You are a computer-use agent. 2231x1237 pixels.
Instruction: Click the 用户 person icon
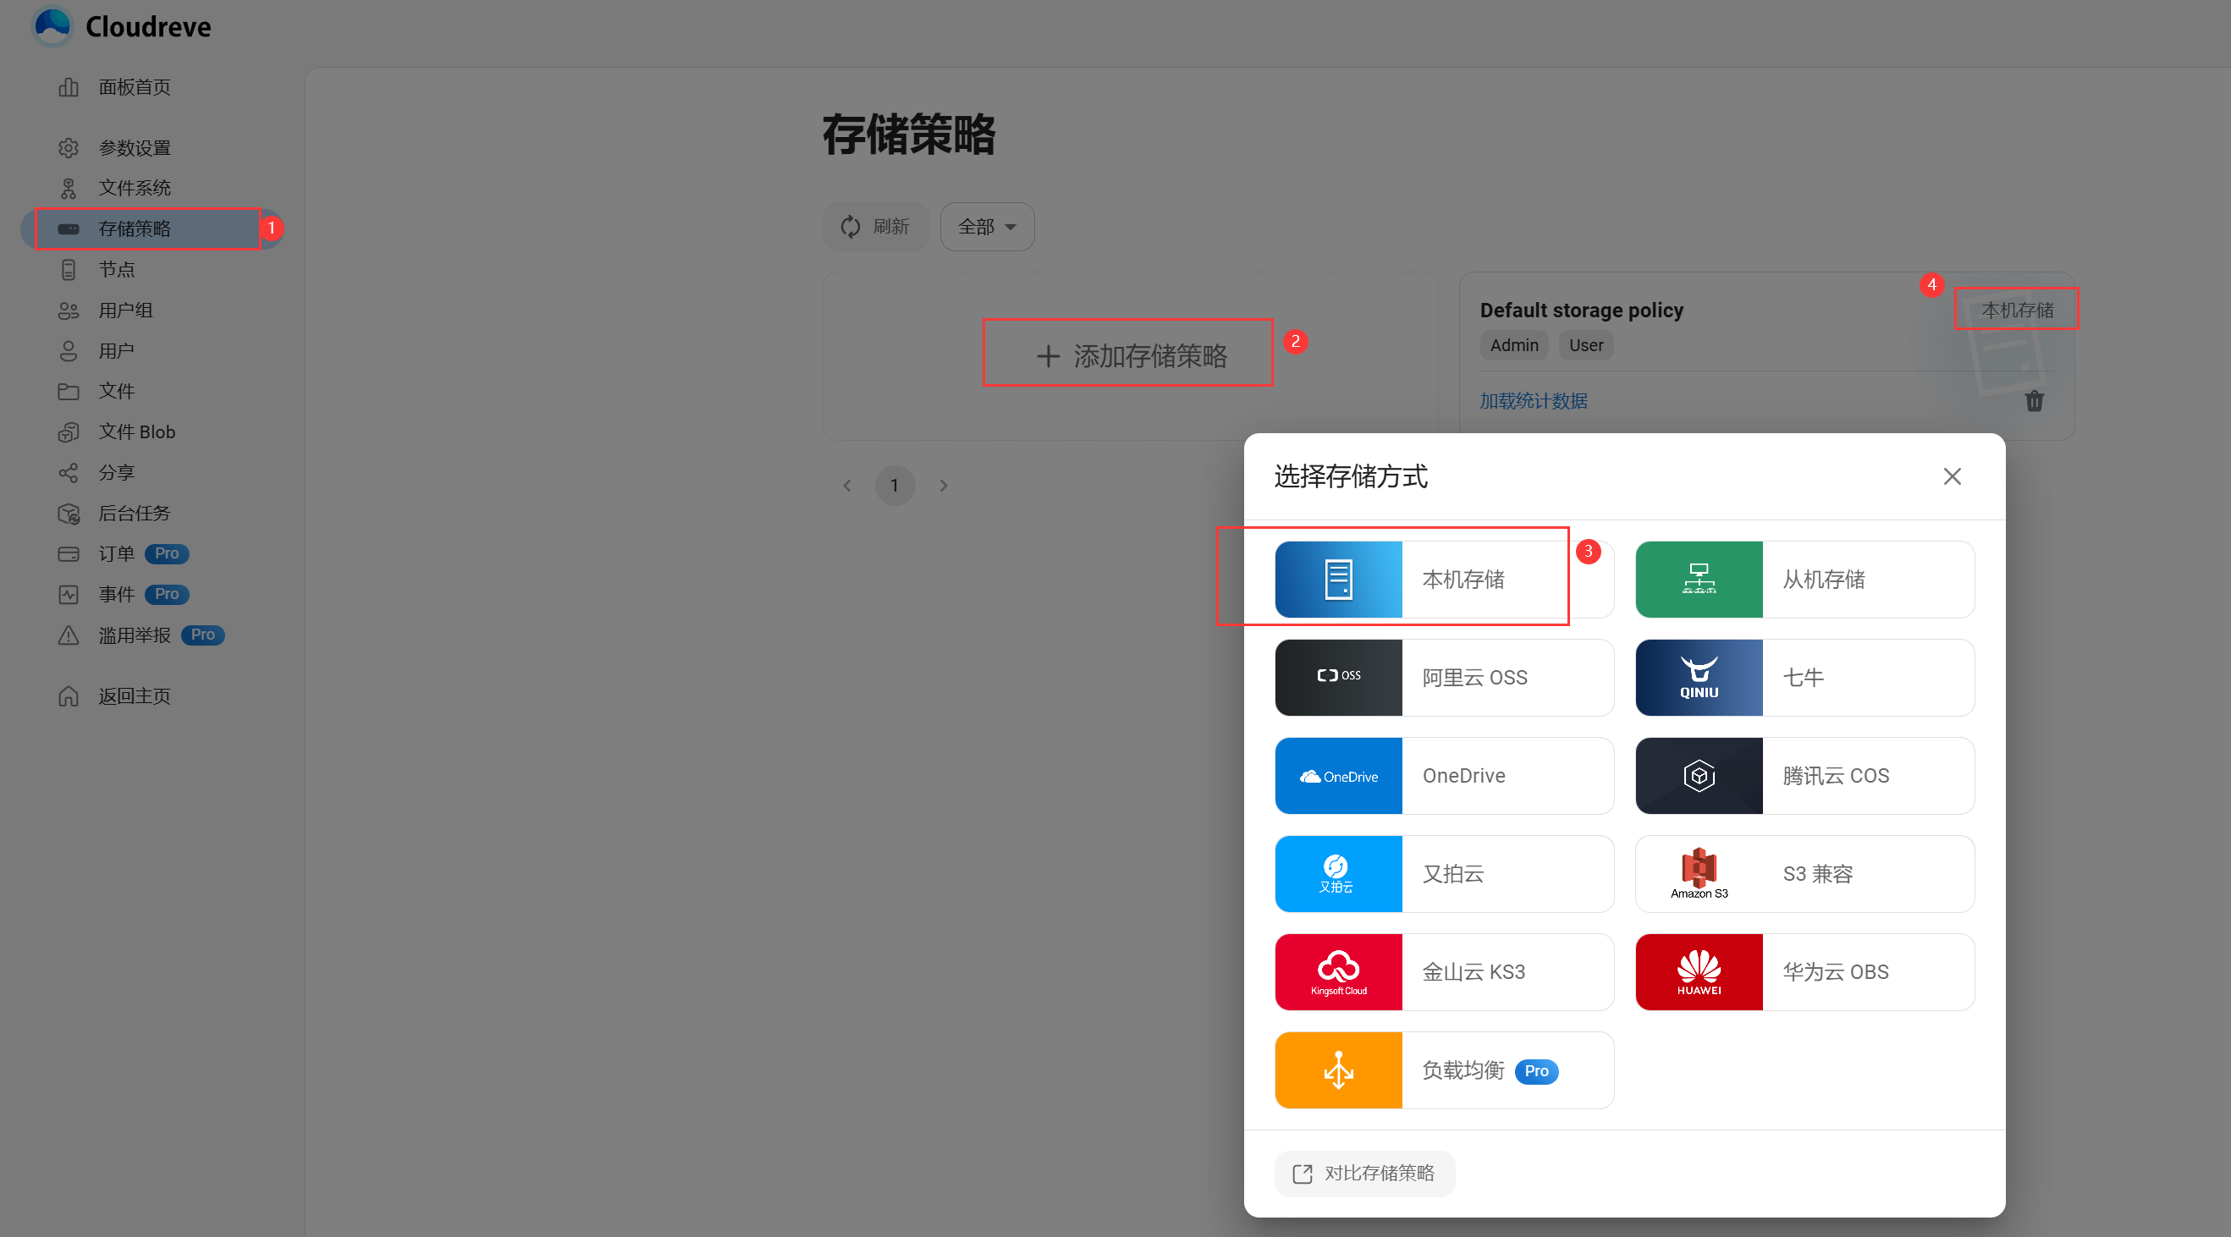click(69, 350)
